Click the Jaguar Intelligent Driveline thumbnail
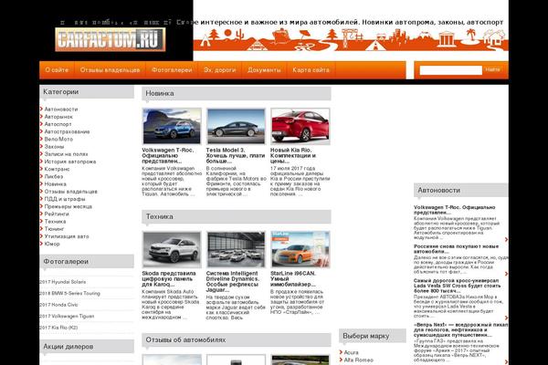 [236, 249]
